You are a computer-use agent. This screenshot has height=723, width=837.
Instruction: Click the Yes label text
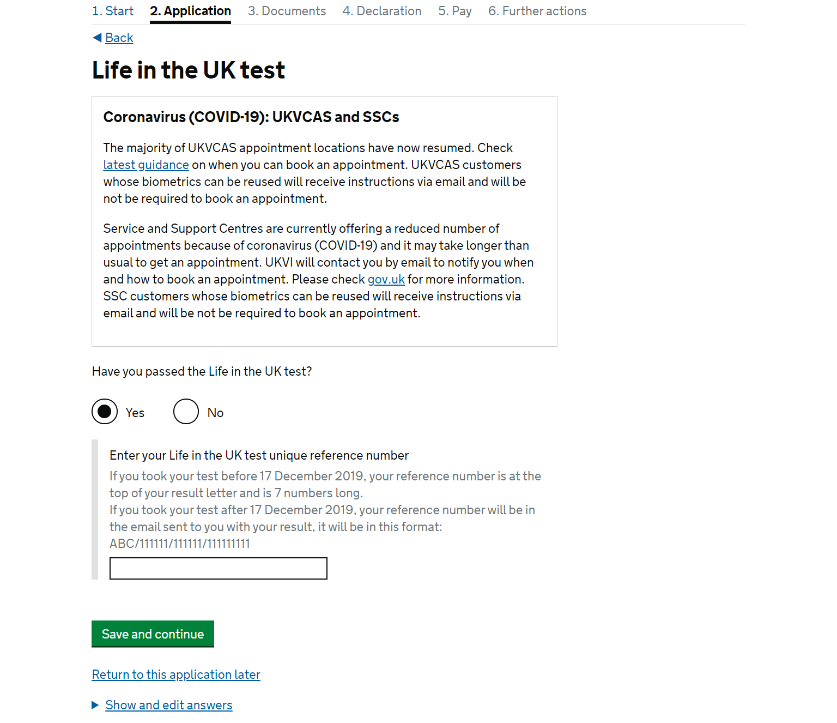[135, 413]
